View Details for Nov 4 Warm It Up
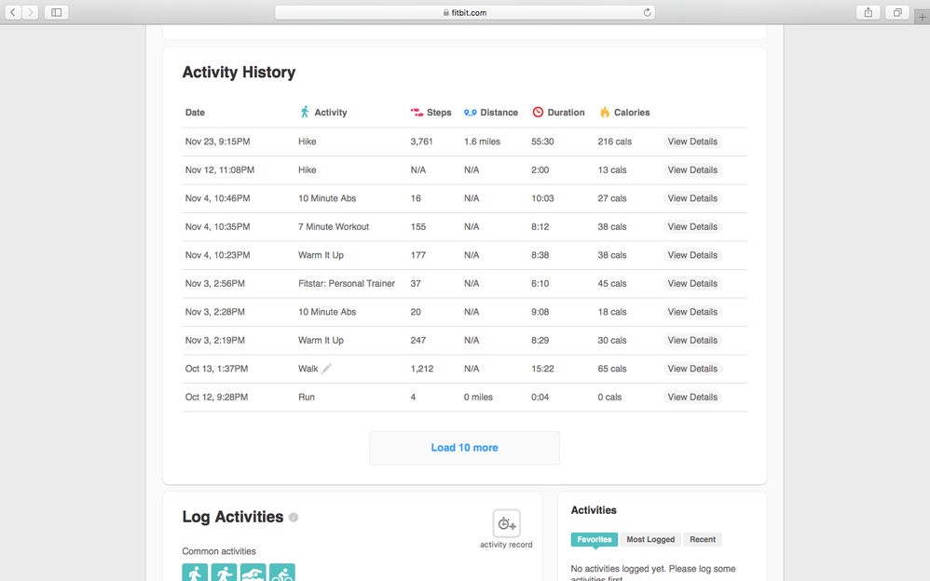This screenshot has width=930, height=581. [692, 255]
